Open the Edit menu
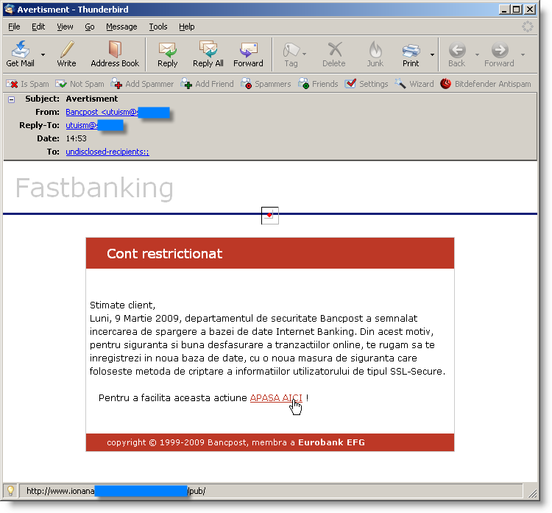Image resolution: width=552 pixels, height=513 pixels. click(x=38, y=26)
